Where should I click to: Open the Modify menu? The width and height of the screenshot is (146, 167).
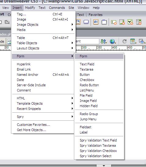(30, 8)
